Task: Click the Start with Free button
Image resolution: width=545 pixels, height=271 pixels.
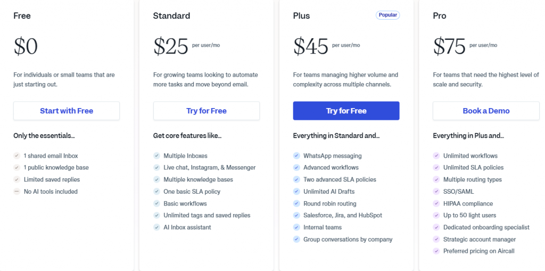Action: click(67, 111)
